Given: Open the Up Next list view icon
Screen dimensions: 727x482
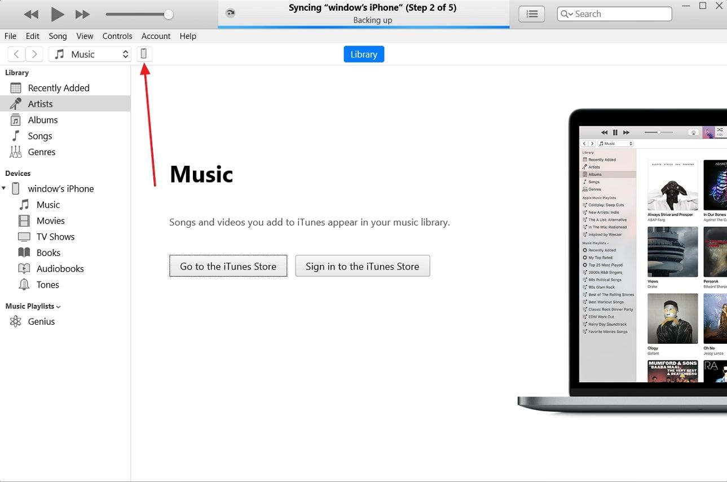Looking at the screenshot, I should [531, 14].
